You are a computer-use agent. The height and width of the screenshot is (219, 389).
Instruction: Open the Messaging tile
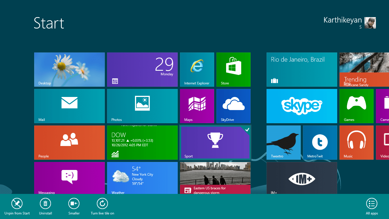pos(69,178)
